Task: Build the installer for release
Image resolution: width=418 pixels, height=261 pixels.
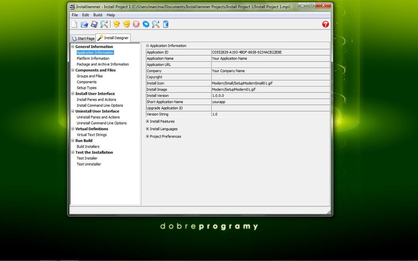Action: 126,24
